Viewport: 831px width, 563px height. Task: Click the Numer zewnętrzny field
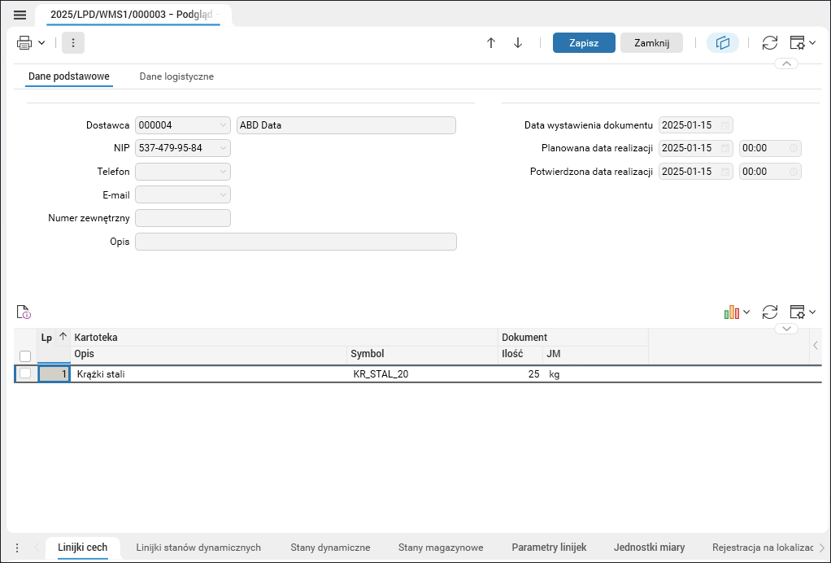click(x=183, y=218)
